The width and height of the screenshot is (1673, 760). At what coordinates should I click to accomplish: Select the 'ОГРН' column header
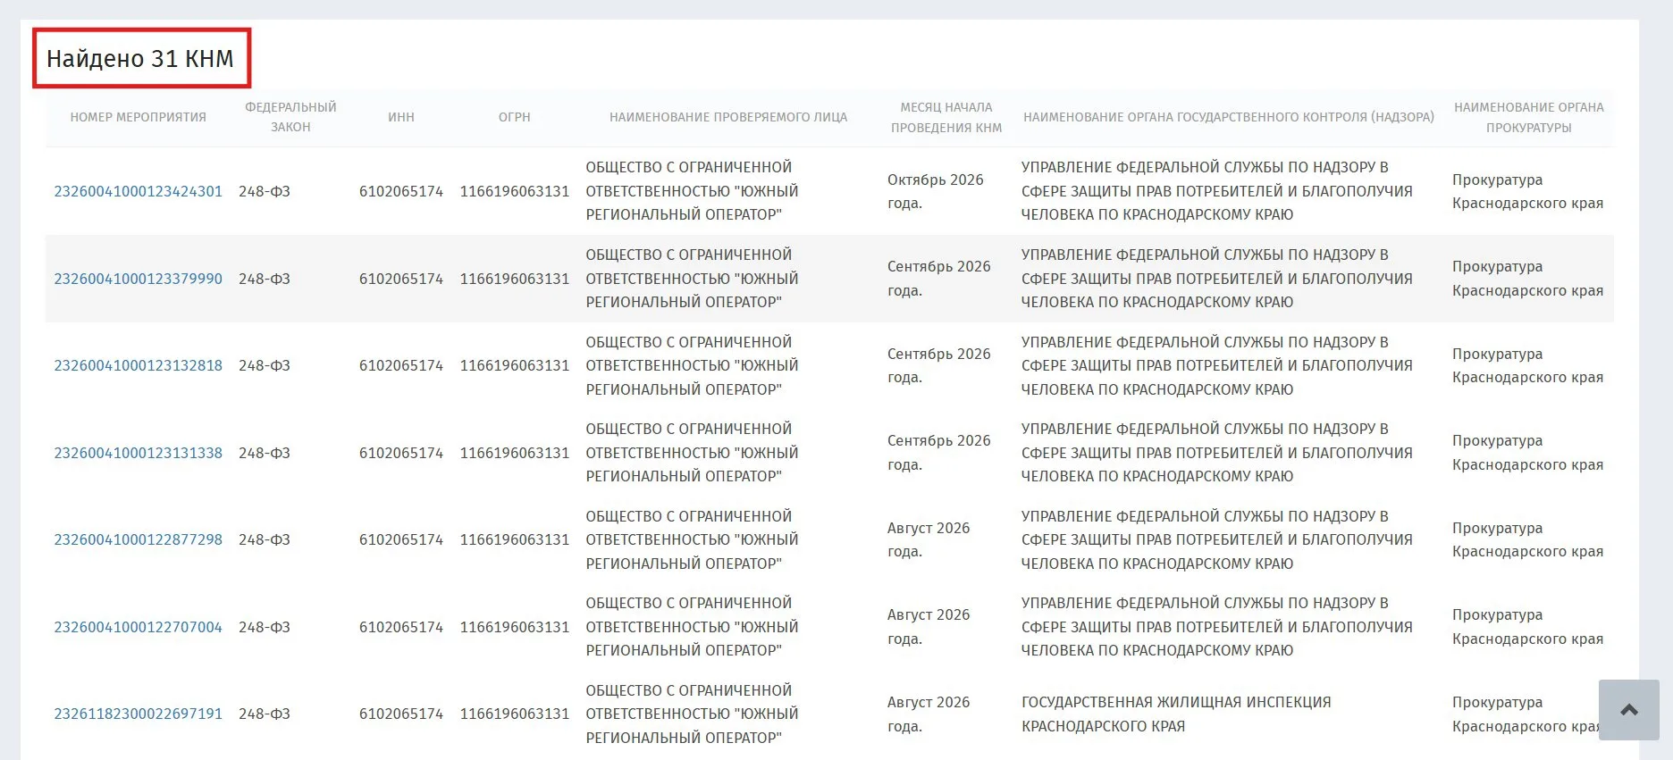[x=515, y=117]
